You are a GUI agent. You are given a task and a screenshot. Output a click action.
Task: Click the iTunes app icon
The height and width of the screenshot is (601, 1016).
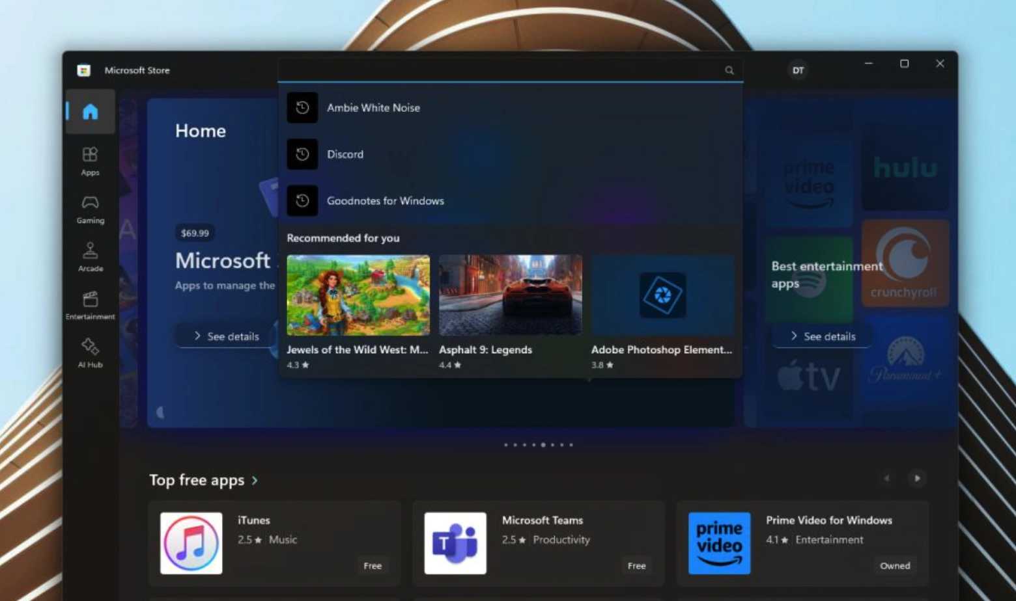coord(191,543)
